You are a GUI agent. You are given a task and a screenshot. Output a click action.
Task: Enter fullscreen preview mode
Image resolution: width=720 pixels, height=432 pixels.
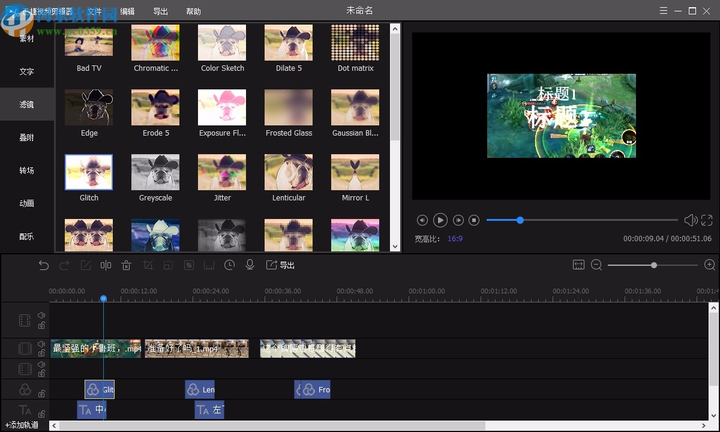[x=707, y=220]
